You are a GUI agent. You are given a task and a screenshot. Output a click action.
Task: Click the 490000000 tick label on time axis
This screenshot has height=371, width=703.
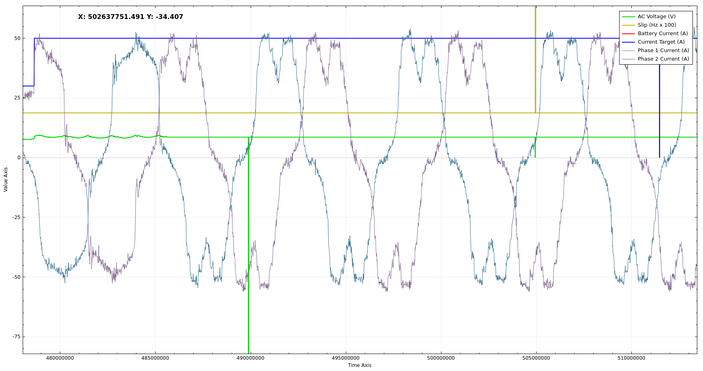point(250,358)
